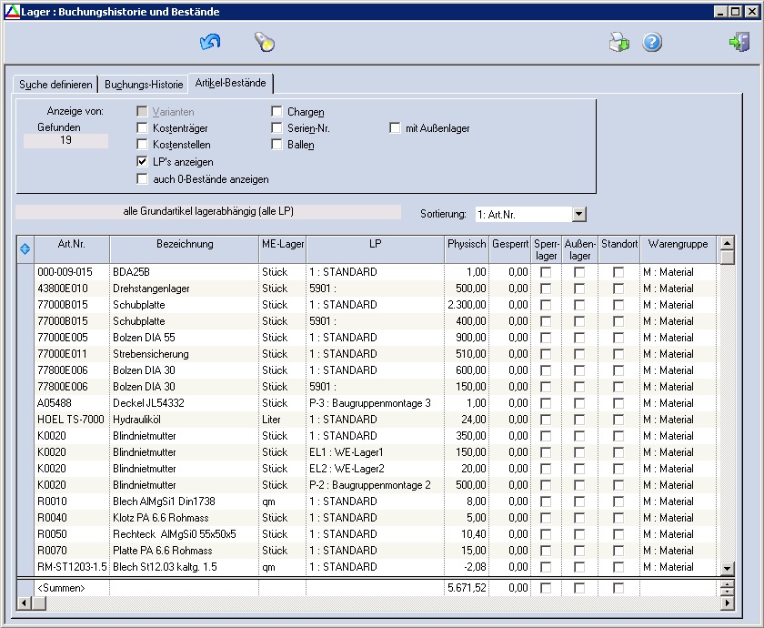Click the Physisch column header
This screenshot has width=764, height=628.
point(467,244)
